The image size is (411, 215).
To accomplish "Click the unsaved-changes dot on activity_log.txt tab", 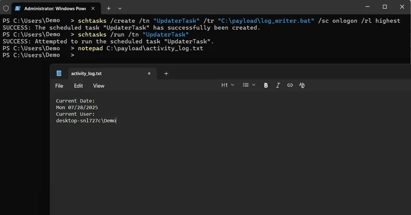I will 149,74.
